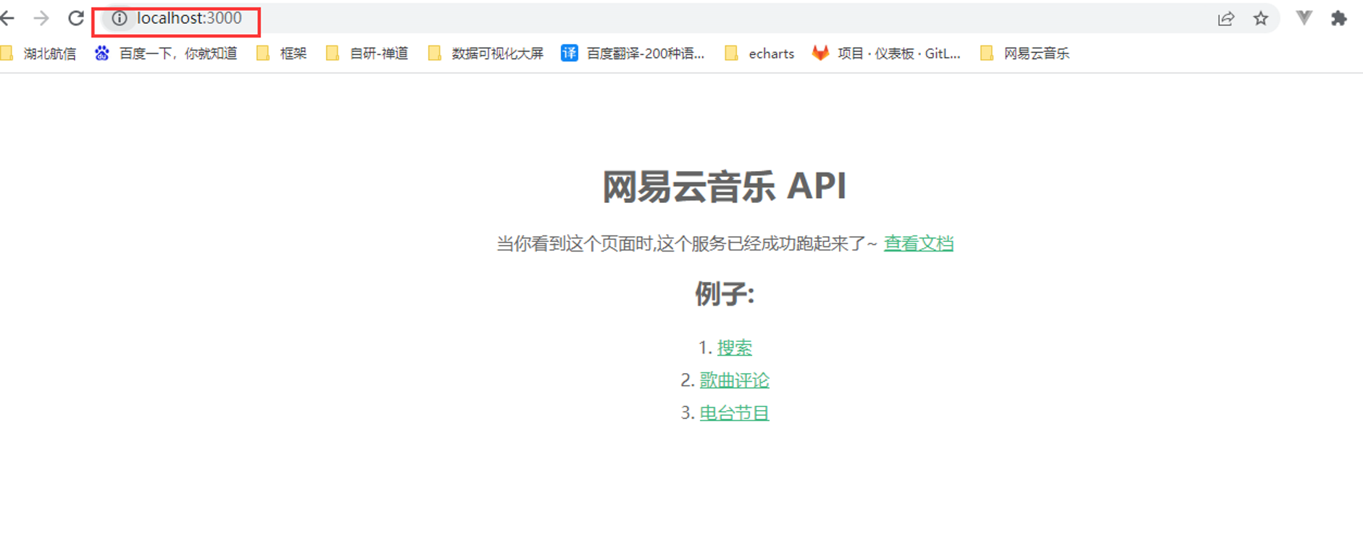Open the 歌曲评论 example link

point(734,380)
